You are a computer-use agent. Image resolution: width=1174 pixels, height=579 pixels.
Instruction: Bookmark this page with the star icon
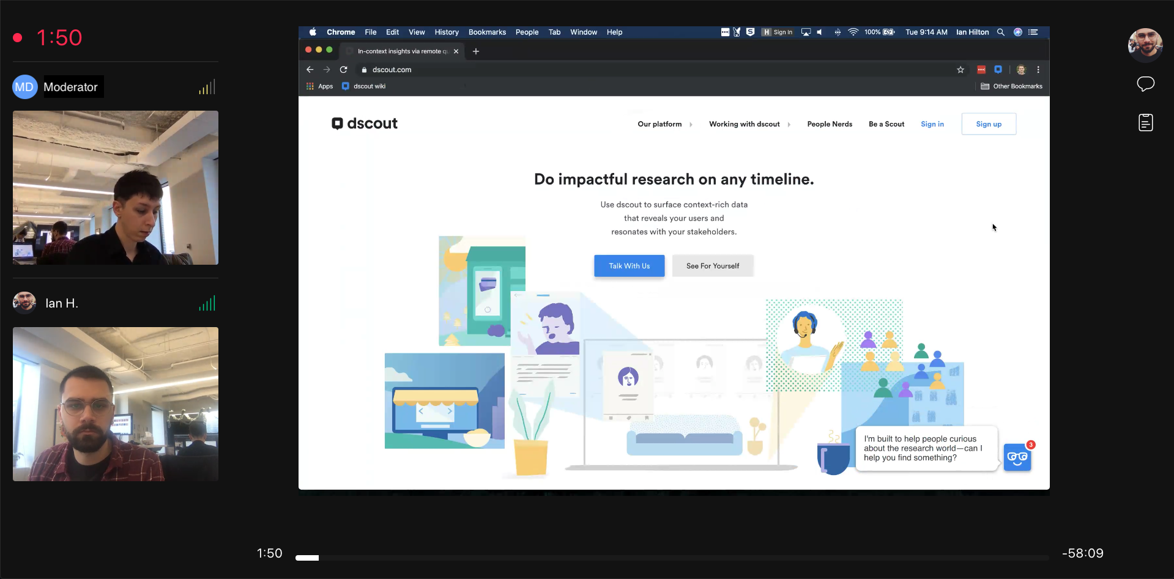(960, 70)
